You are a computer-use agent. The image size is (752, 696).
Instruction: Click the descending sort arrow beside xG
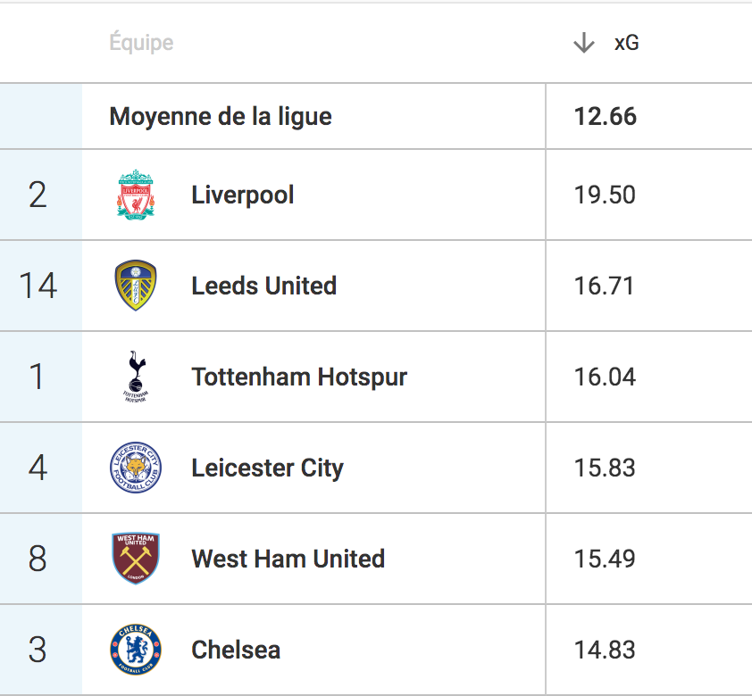coord(584,43)
